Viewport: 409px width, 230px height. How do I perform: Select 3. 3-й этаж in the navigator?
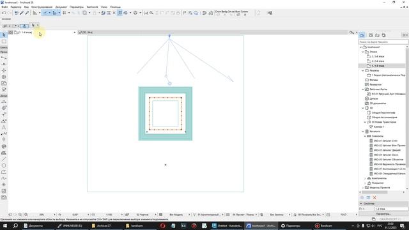(378, 57)
